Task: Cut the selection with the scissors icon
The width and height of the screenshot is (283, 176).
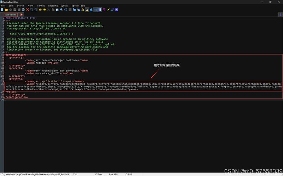Action: coord(49,10)
